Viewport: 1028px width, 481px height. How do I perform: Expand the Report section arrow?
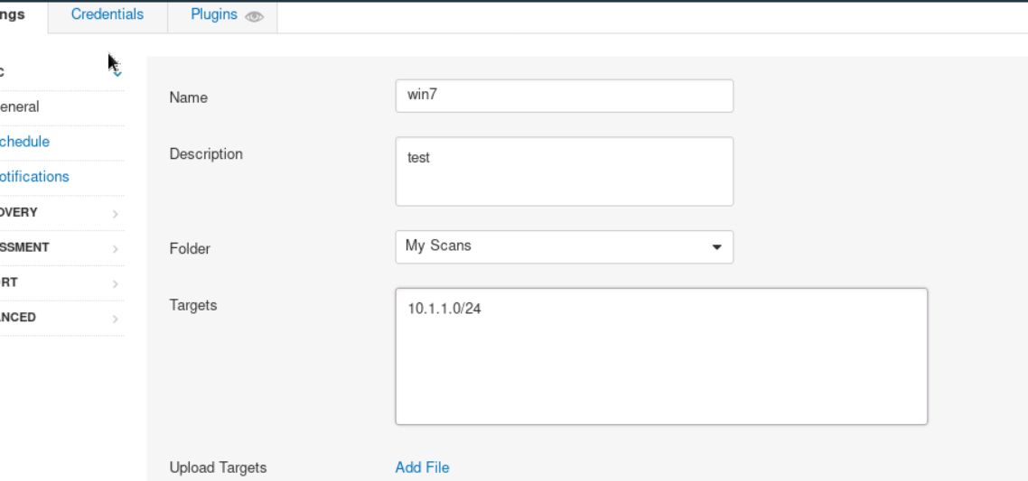116,283
